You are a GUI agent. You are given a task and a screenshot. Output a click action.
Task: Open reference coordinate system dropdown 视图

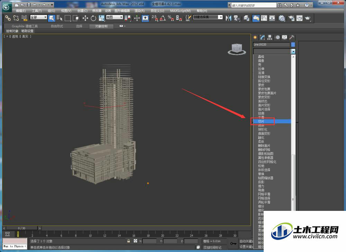pyautogui.click(x=115, y=17)
